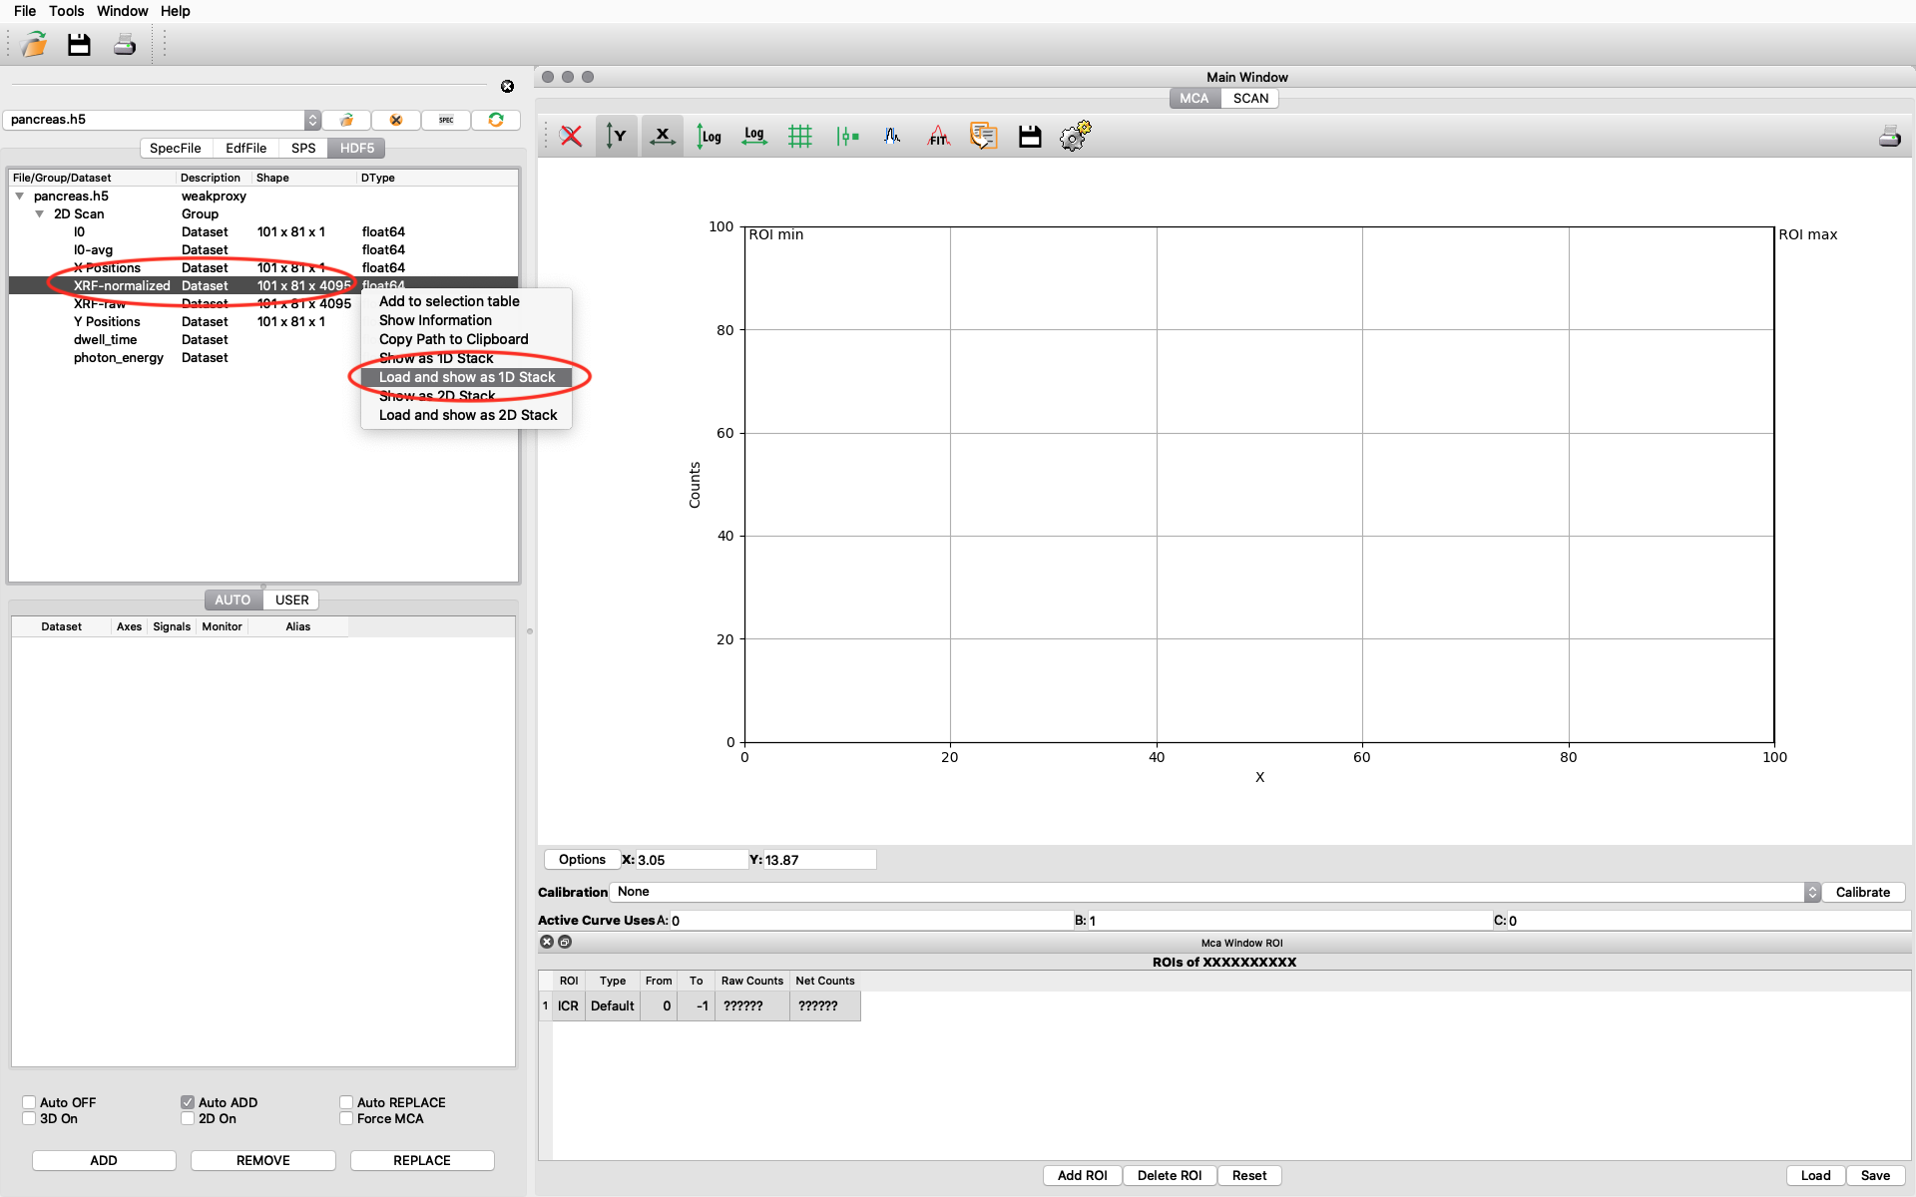Viewport: 1916px width, 1197px height.
Task: Click the ROI Reset button
Action: (1249, 1176)
